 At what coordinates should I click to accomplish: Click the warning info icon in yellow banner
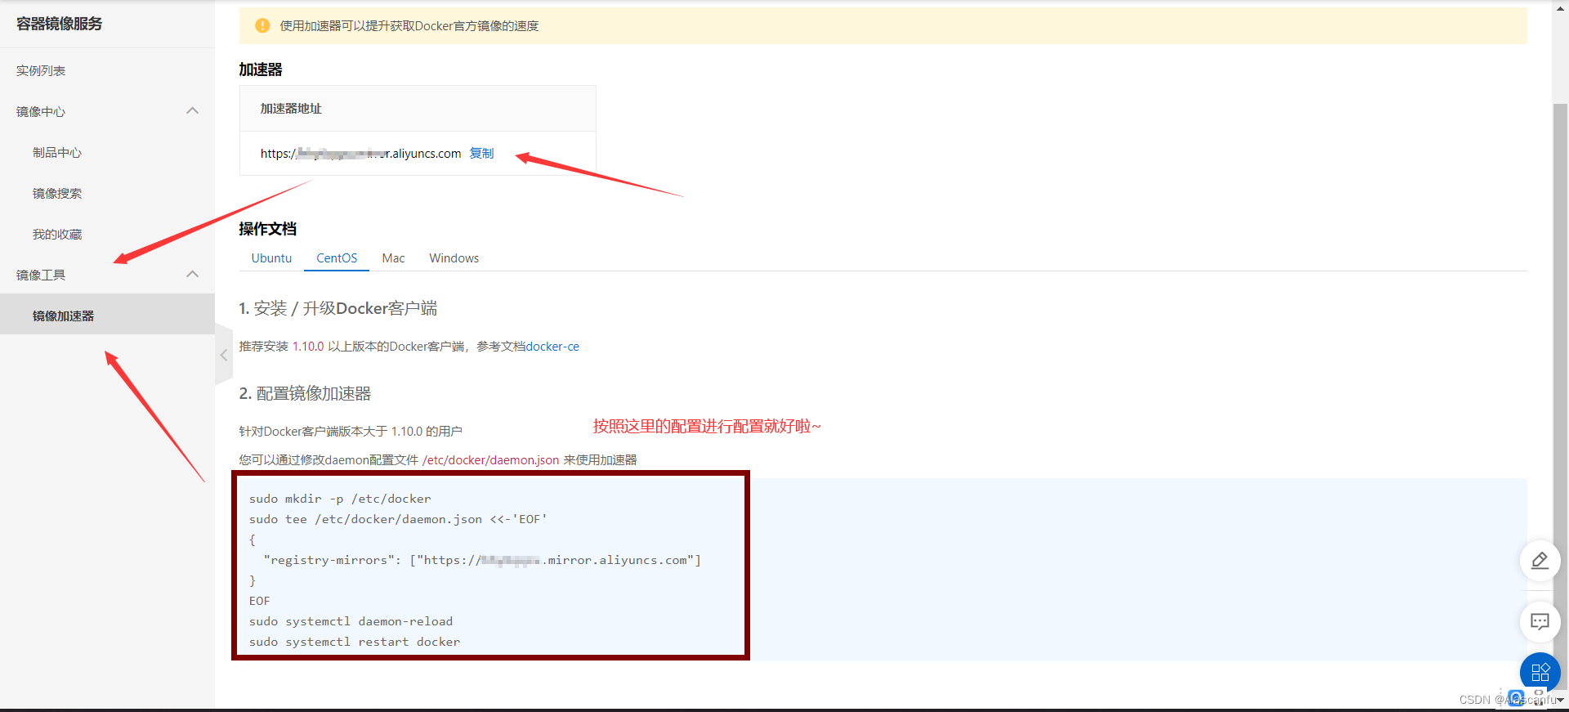[x=262, y=25]
